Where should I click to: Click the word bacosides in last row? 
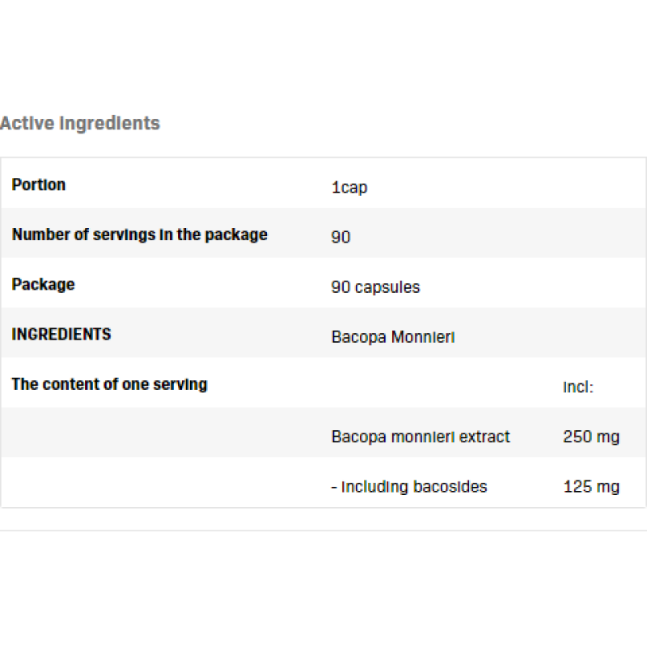tap(450, 486)
